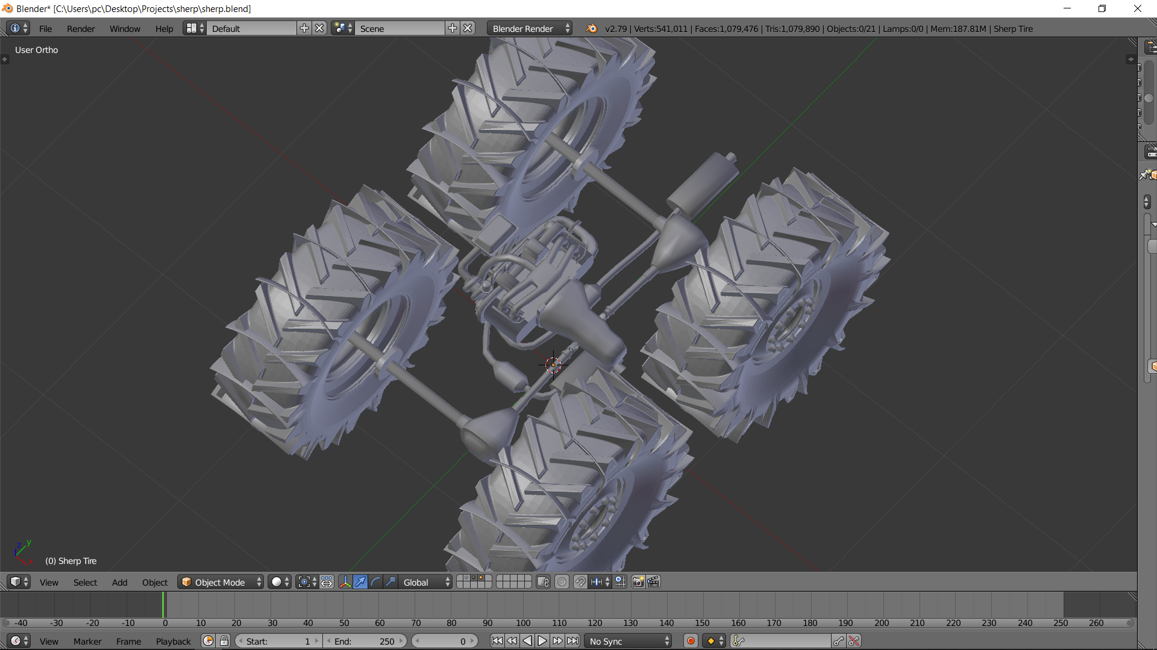Toggle proportional editing circle icon
This screenshot has height=650, width=1157.
tap(562, 582)
